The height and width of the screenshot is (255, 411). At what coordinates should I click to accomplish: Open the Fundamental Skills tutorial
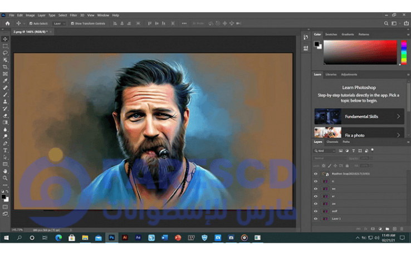359,116
